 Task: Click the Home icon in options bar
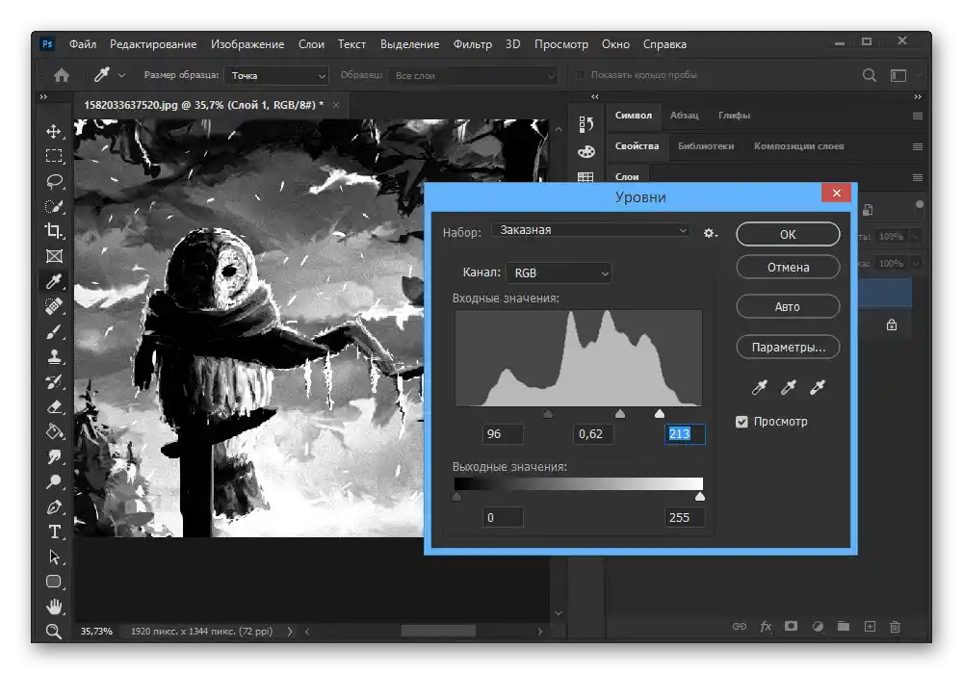pyautogui.click(x=62, y=75)
